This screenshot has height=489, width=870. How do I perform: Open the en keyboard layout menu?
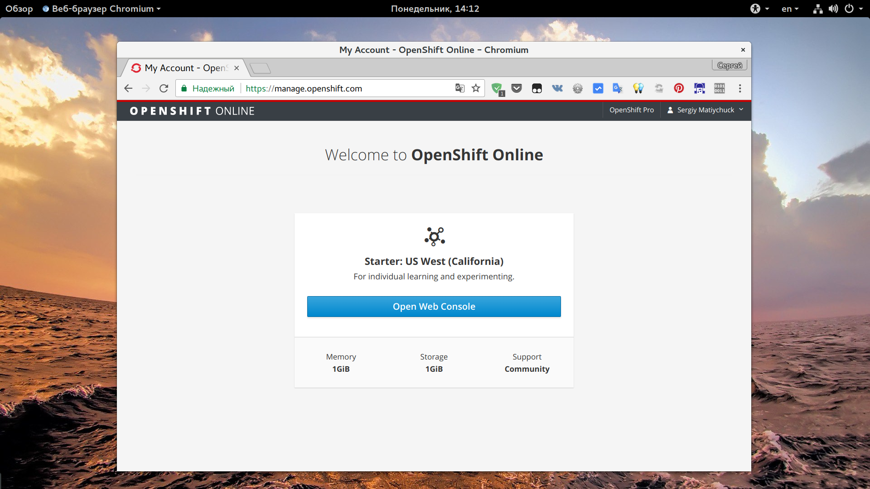click(790, 9)
